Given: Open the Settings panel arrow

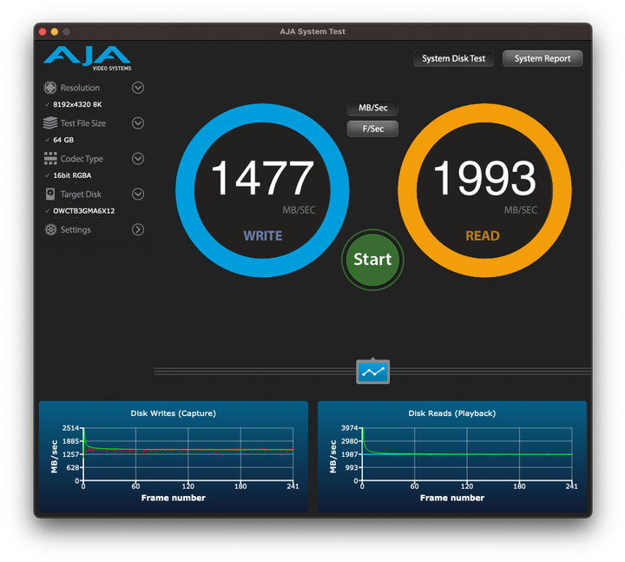Looking at the screenshot, I should (x=138, y=230).
